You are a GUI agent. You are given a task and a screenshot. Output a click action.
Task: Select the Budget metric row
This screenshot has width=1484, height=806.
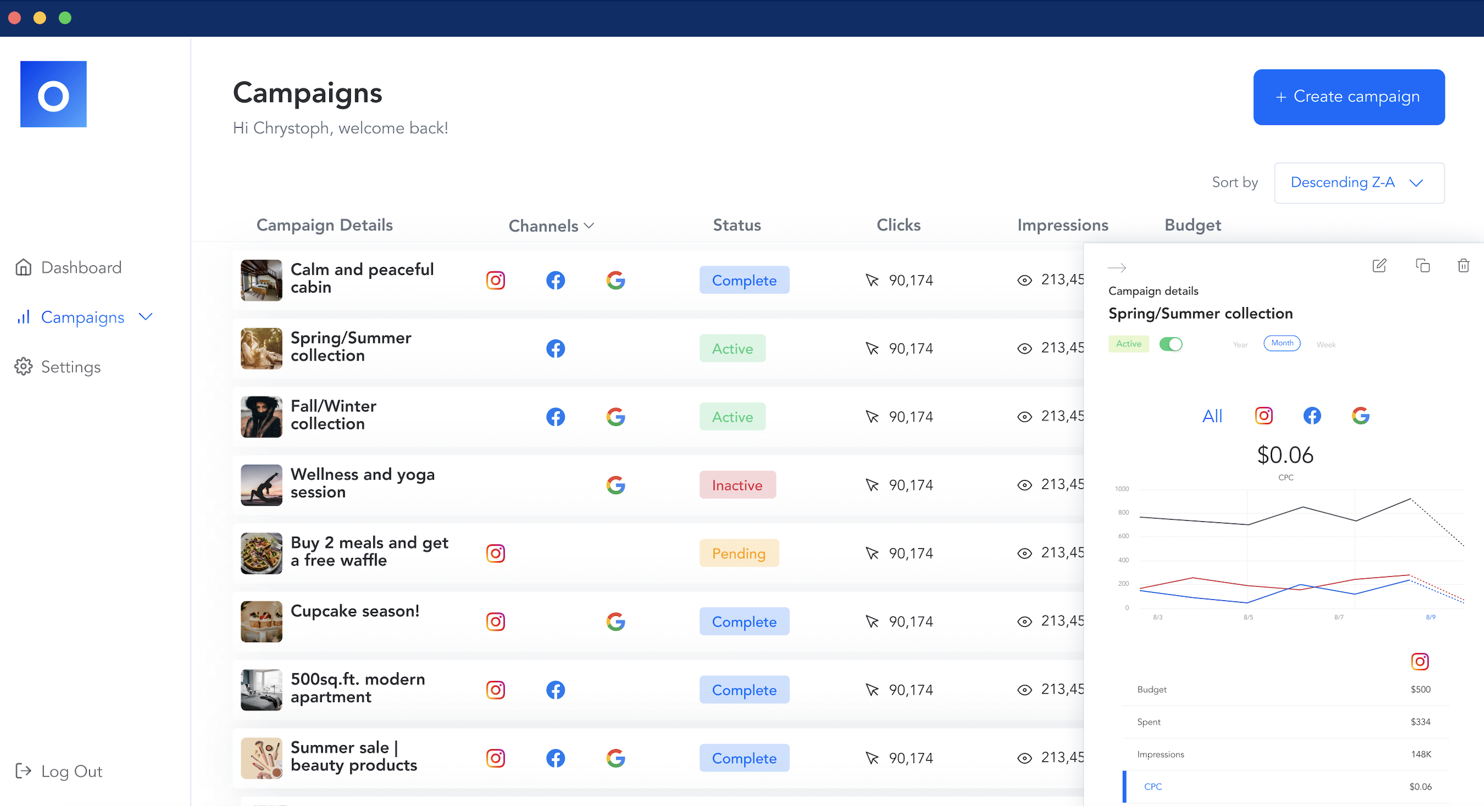click(1286, 689)
